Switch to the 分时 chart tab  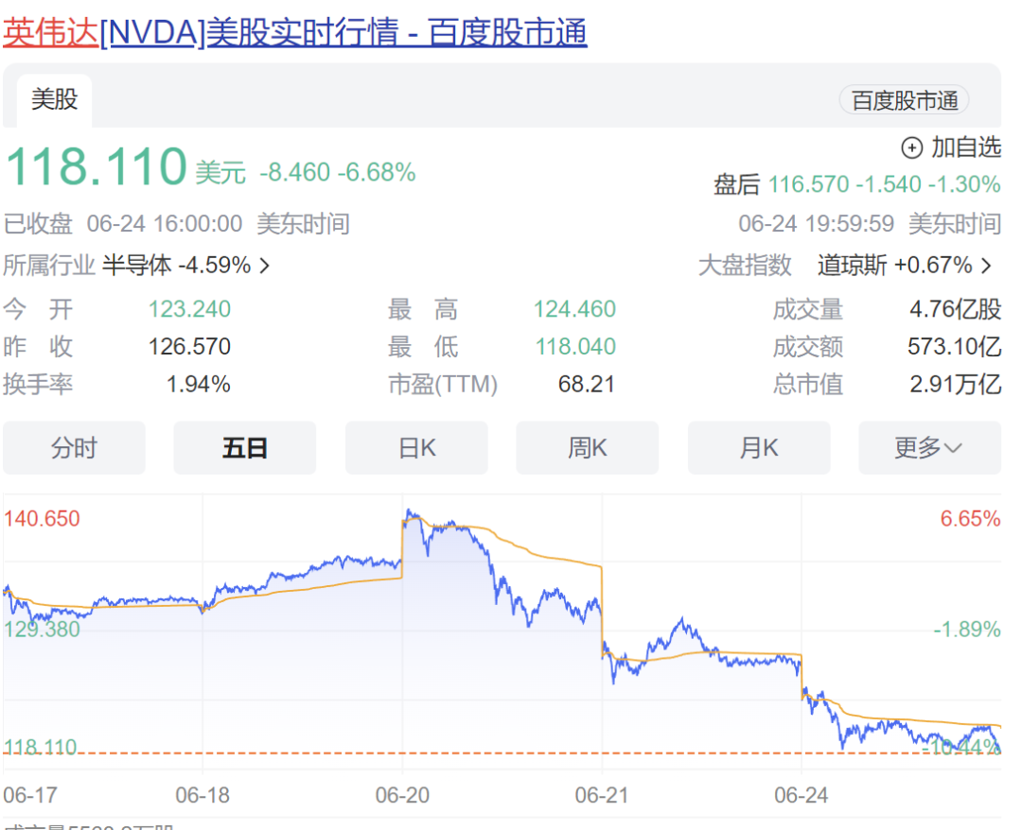pos(74,448)
